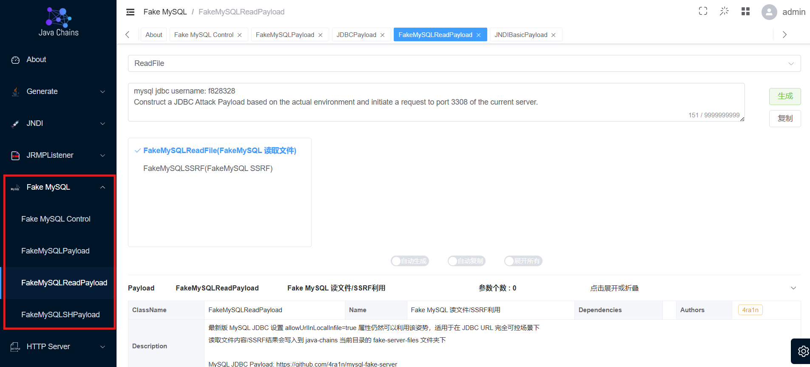Click the Java Chains logo
Image resolution: width=810 pixels, height=367 pixels.
[58, 22]
